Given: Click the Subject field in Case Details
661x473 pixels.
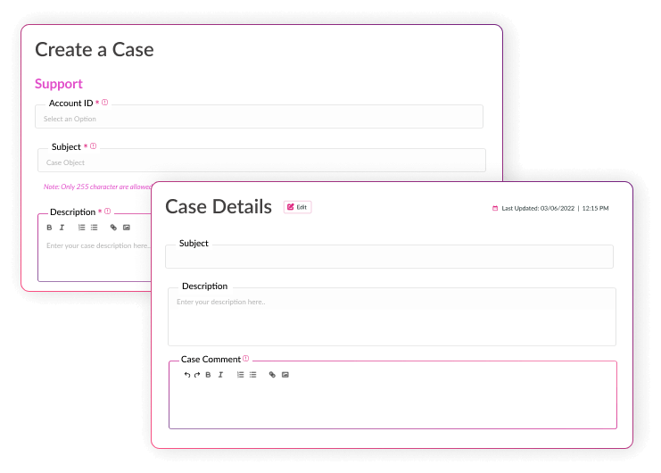Looking at the screenshot, I should [x=389, y=257].
